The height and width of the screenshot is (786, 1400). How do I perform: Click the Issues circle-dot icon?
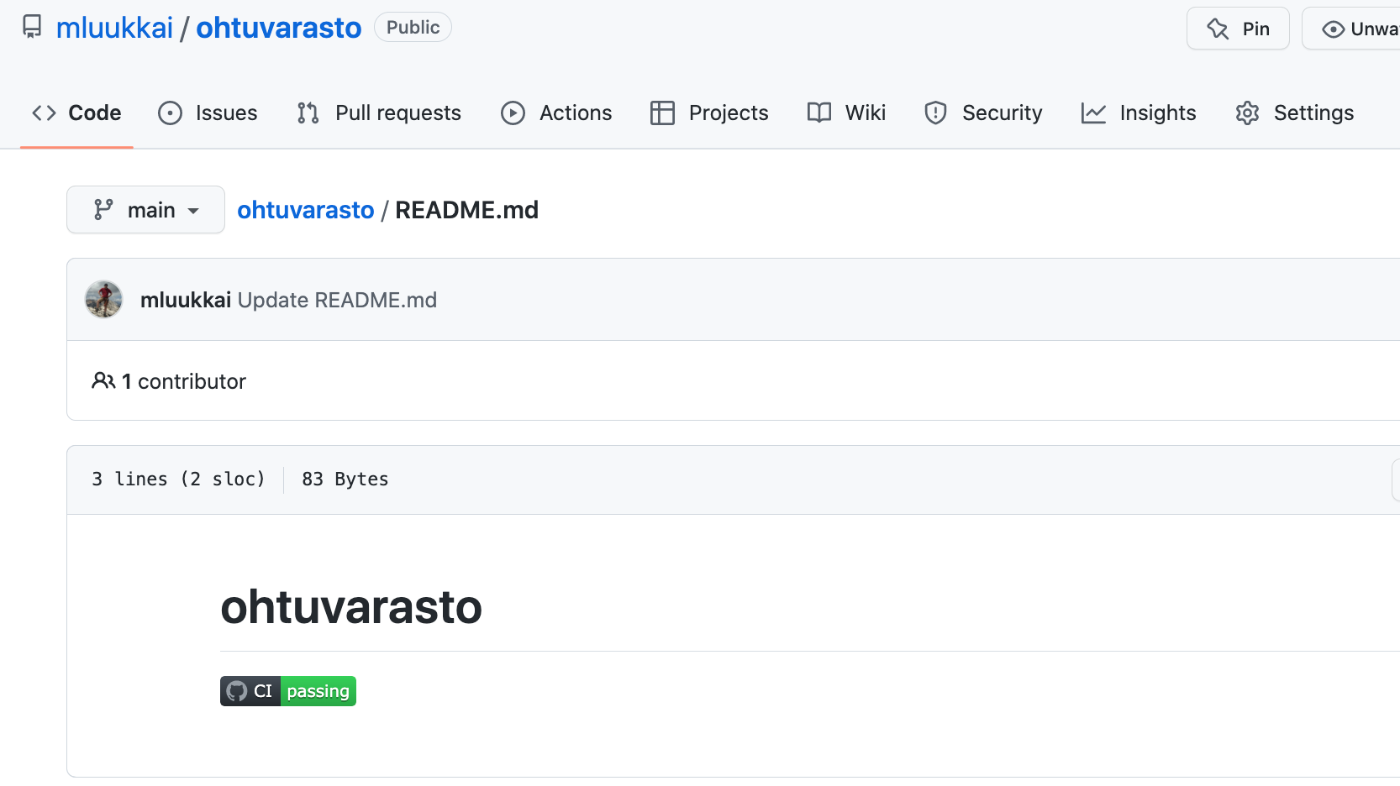[x=170, y=113]
